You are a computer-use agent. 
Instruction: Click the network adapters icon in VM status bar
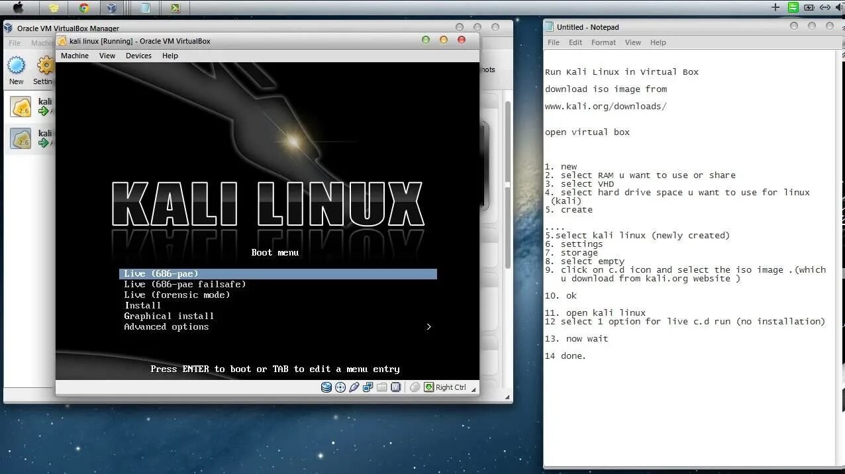pos(368,387)
